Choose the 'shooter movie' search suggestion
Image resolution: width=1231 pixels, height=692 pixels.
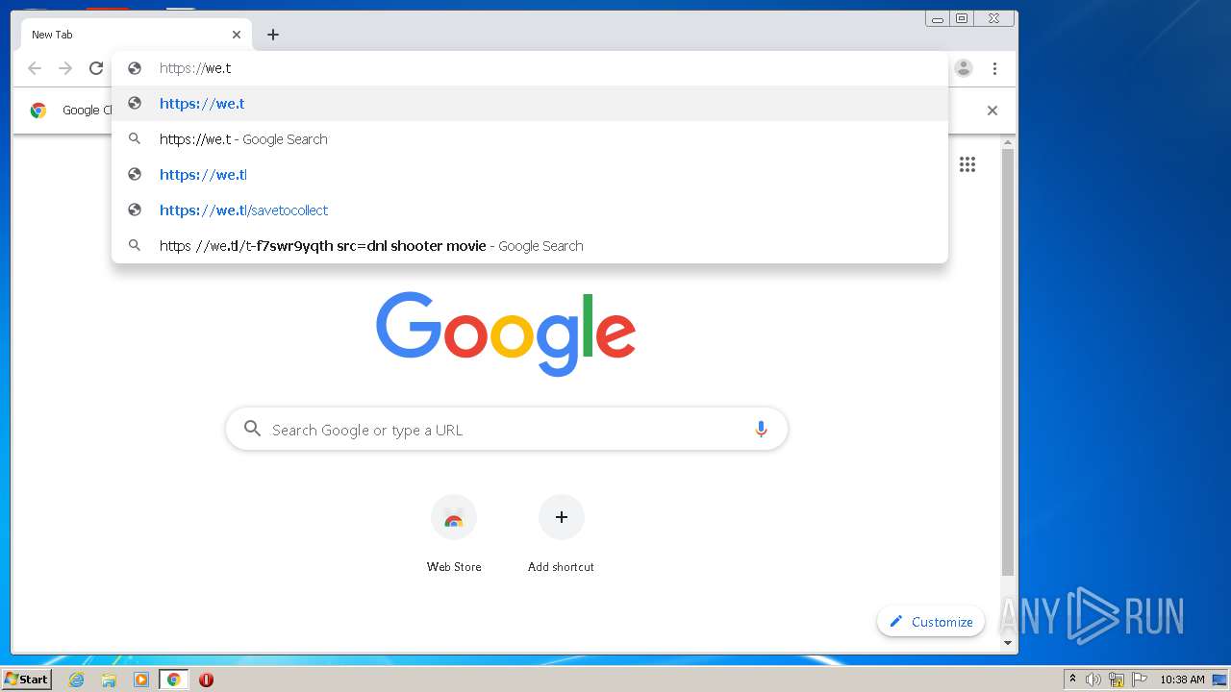(529, 246)
